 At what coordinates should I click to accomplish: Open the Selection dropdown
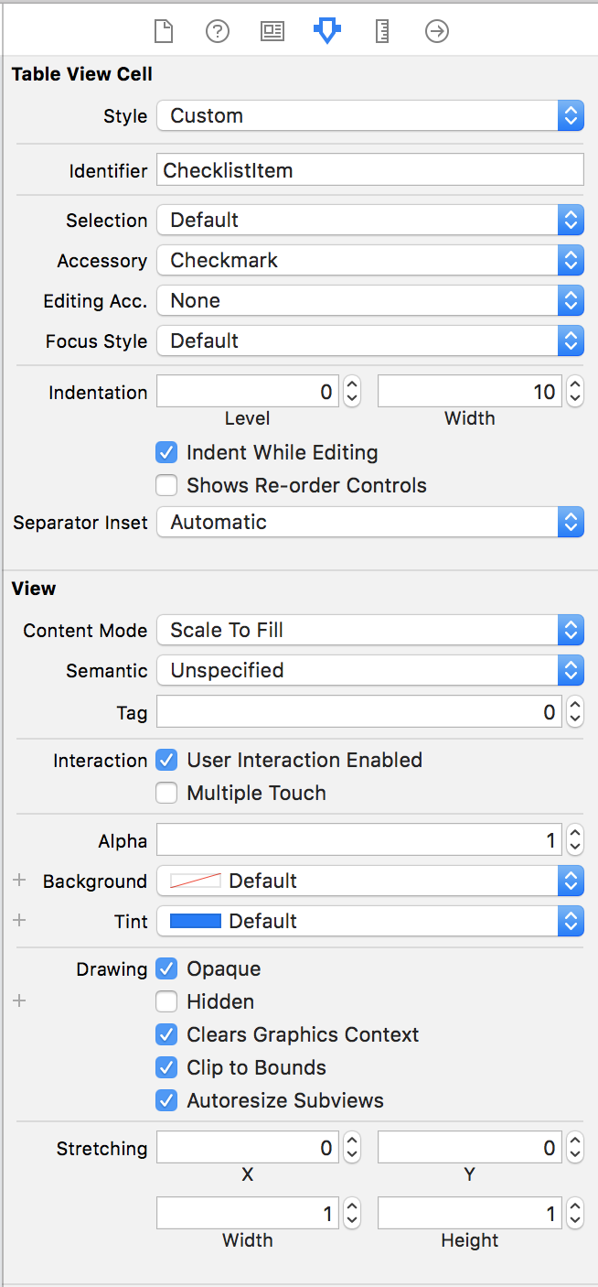(x=370, y=221)
